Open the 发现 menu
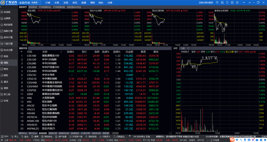This screenshot has width=267, height=142. (x=66, y=3)
